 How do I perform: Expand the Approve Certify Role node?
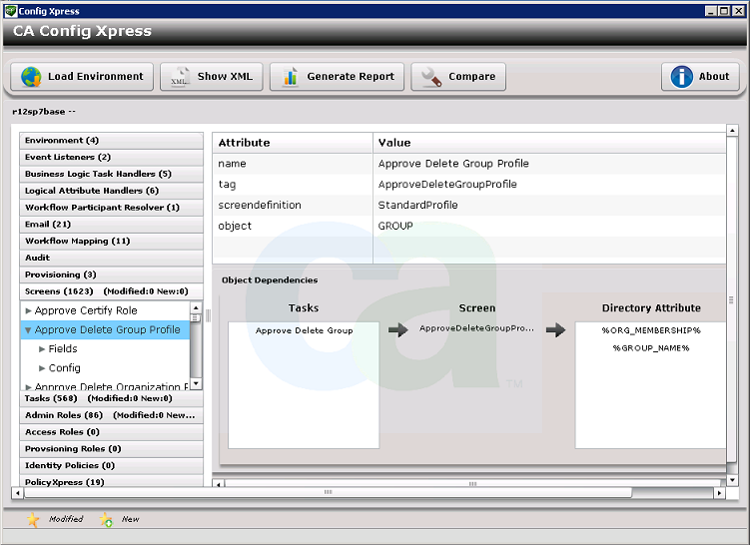(x=28, y=311)
